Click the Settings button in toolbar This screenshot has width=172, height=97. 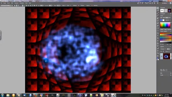click(75, 5)
